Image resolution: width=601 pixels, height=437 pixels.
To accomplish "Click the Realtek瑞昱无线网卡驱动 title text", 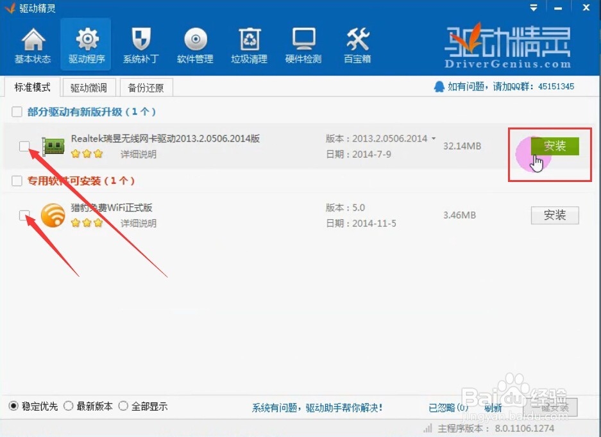I will [x=165, y=138].
